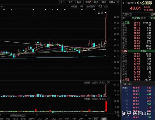The width and height of the screenshot is (155, 120).
Task: Click the 委比 value -65.21%
Action: tap(135, 18)
